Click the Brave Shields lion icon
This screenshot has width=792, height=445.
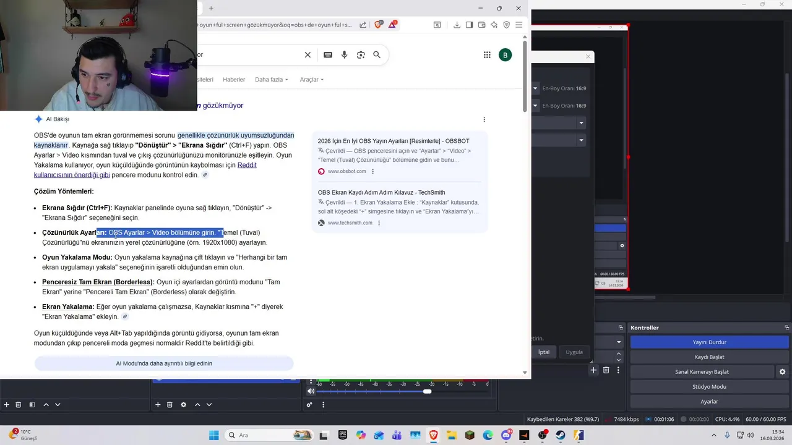[379, 25]
